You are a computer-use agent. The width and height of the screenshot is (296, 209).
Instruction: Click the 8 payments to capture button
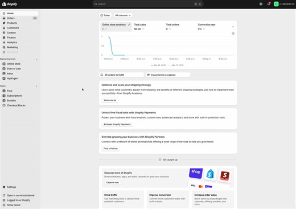pyautogui.click(x=168, y=75)
